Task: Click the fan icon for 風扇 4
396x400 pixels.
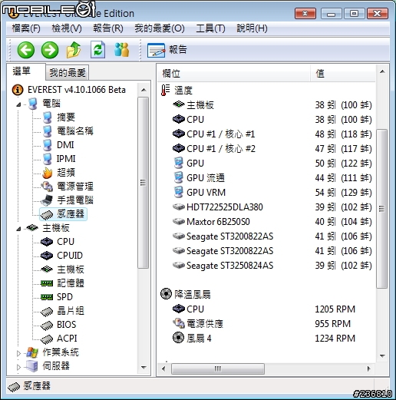Action: (178, 338)
